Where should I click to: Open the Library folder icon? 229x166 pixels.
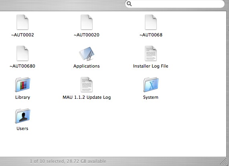22,85
